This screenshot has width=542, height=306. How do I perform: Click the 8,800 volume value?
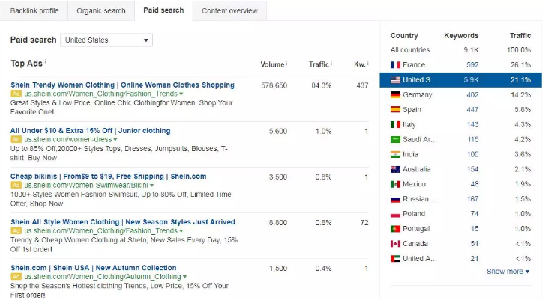point(278,222)
